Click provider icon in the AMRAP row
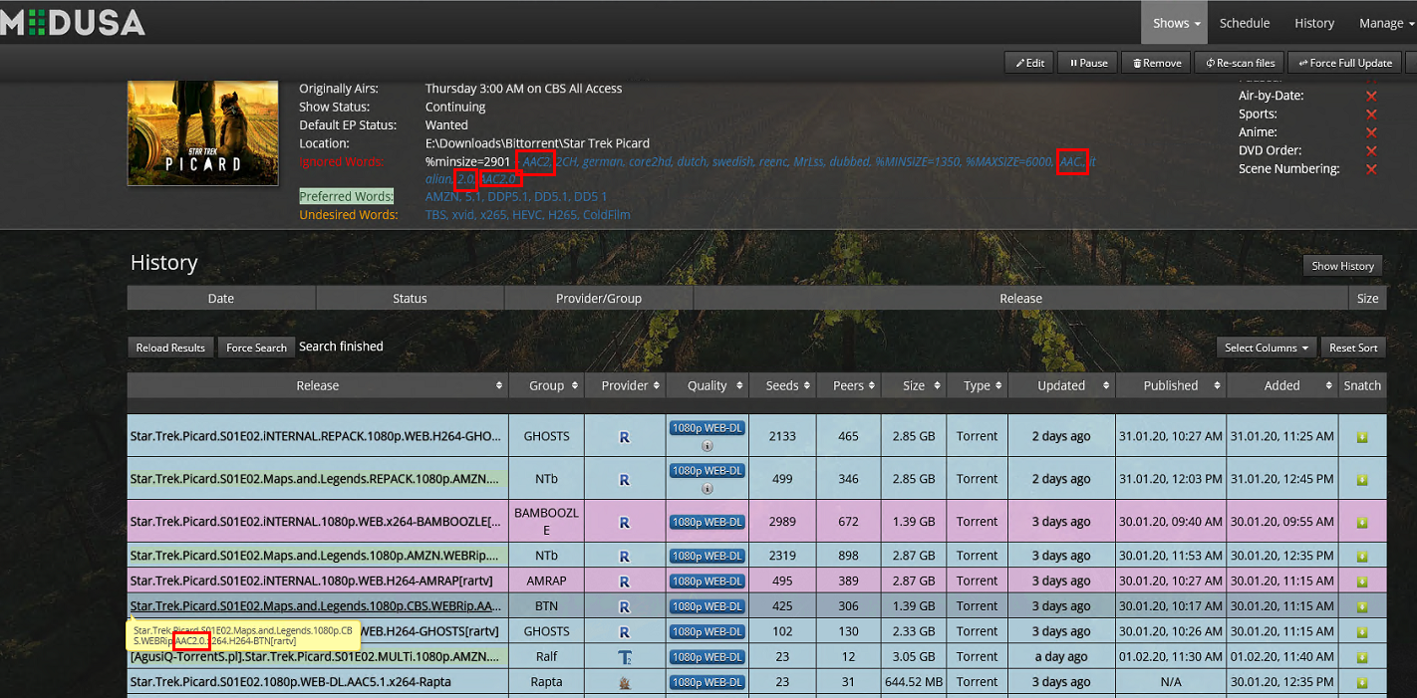Viewport: 1417px width, 698px height. (625, 582)
